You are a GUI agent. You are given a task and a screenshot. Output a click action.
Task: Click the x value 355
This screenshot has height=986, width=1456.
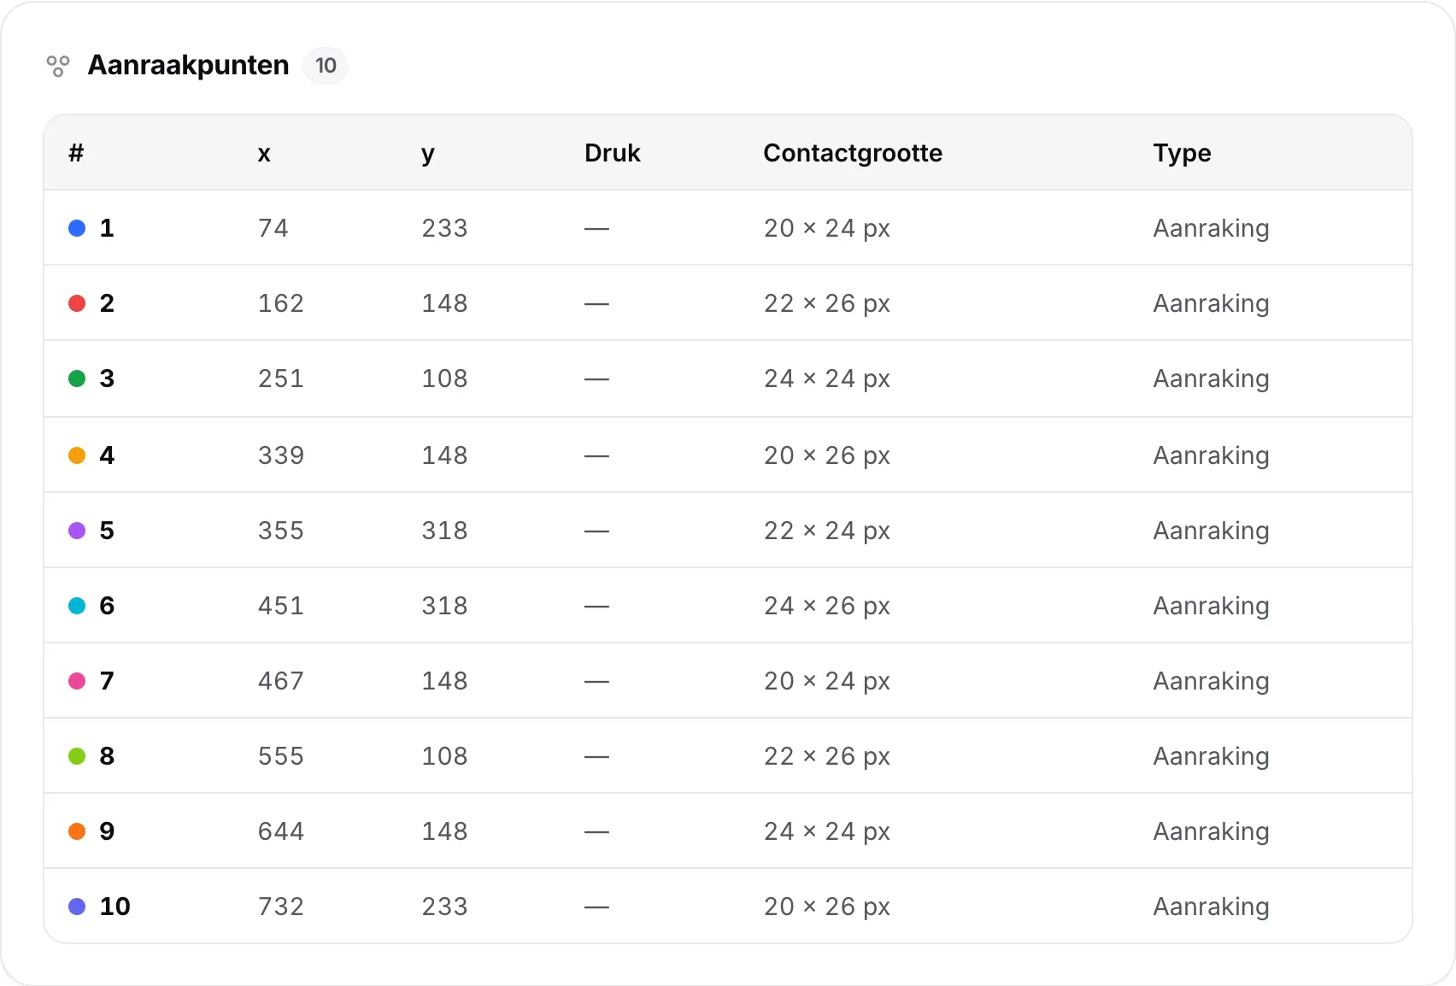click(x=281, y=531)
